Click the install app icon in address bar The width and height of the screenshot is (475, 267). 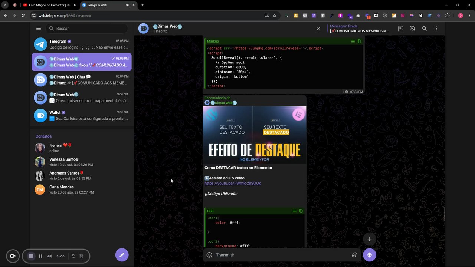pos(266,16)
